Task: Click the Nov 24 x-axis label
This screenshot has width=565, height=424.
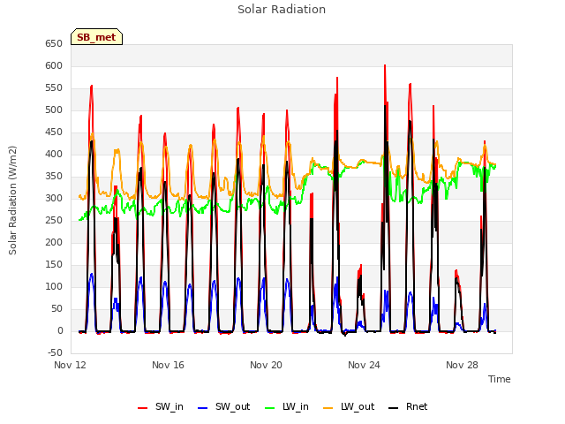Action: click(364, 365)
